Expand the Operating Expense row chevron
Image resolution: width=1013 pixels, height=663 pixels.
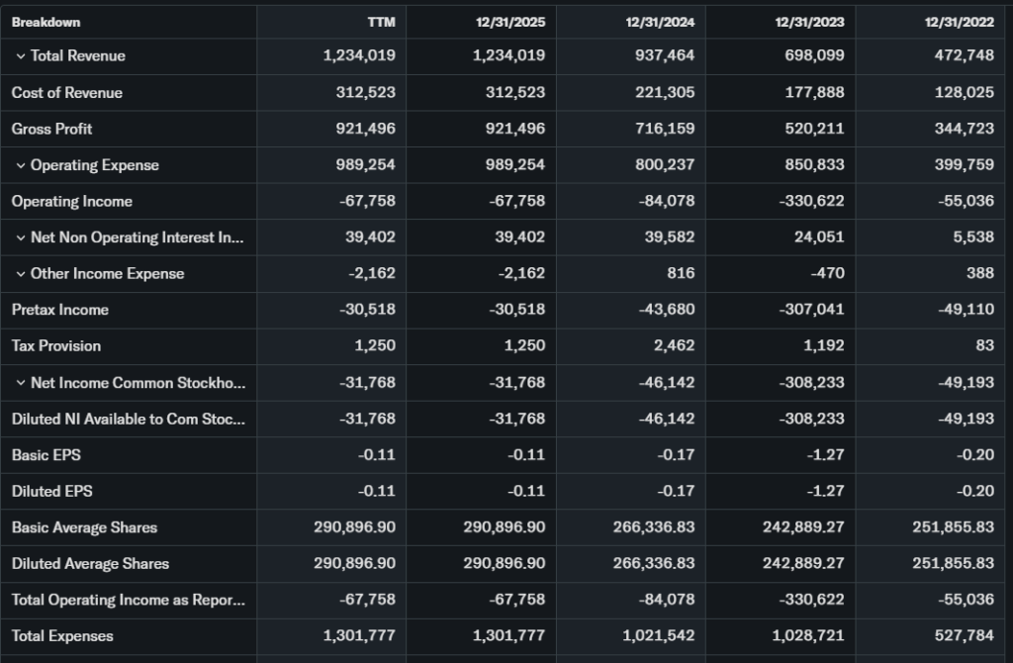pos(20,165)
